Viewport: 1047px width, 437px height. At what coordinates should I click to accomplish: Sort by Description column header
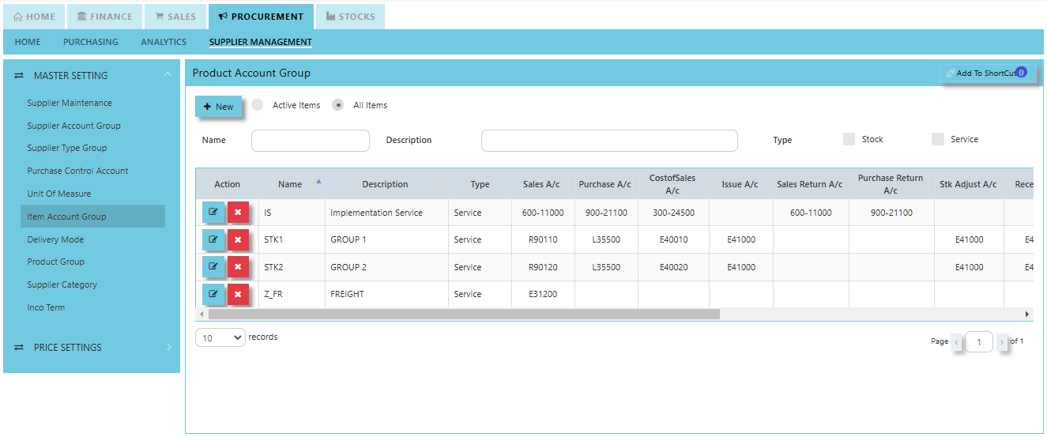click(x=385, y=184)
